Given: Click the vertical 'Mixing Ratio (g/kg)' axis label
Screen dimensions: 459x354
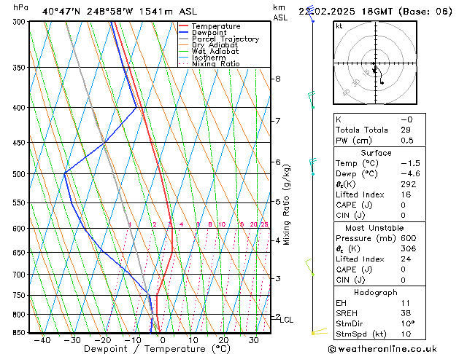Looking at the screenshot, I should (x=286, y=205).
